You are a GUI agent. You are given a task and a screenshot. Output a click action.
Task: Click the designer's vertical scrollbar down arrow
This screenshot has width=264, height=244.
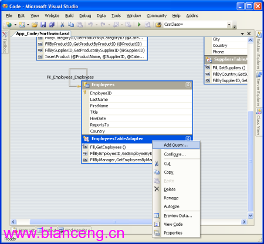(251, 215)
